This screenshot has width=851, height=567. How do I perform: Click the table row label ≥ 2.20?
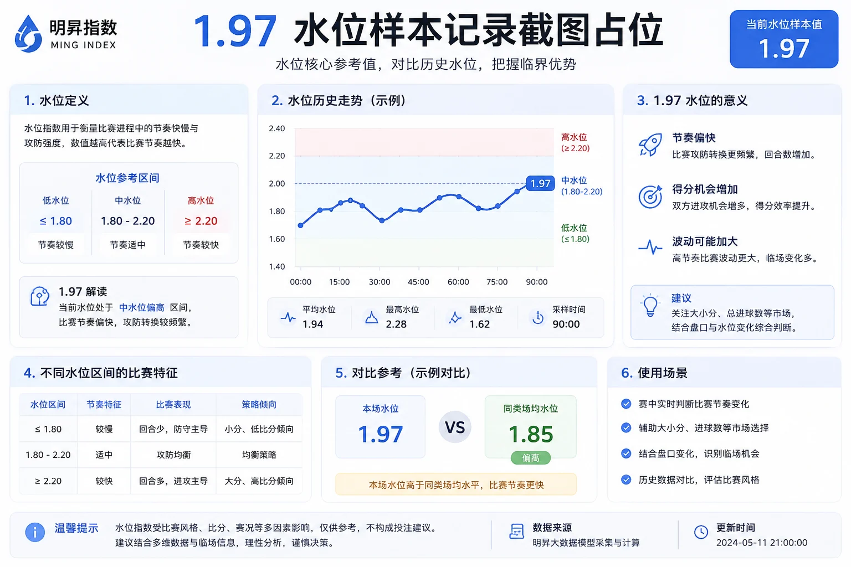[48, 481]
